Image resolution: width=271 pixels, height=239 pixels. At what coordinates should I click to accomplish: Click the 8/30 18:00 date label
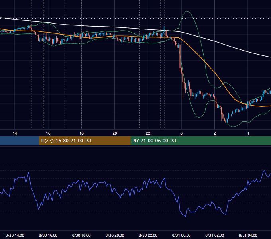point(81,235)
